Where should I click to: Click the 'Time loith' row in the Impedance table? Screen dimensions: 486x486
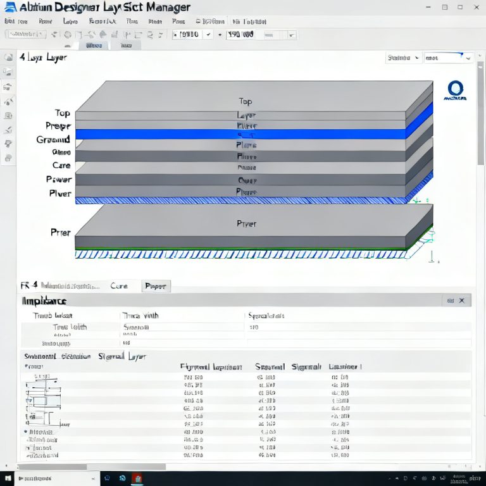click(246, 327)
